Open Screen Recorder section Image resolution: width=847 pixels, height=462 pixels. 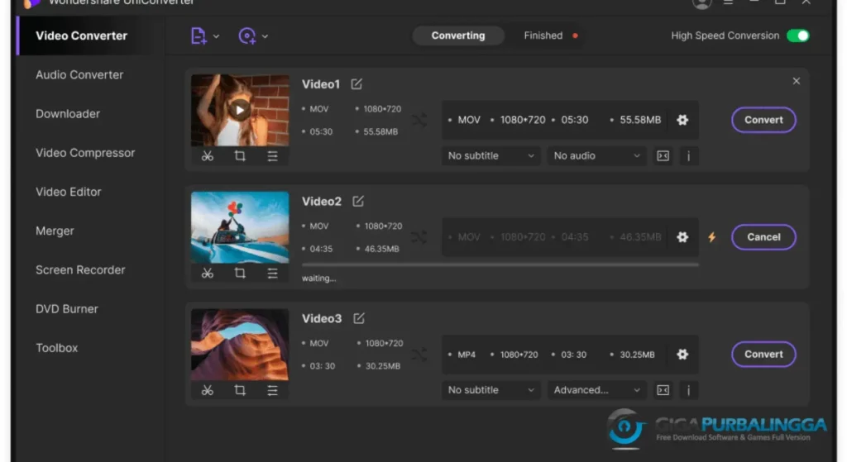80,270
